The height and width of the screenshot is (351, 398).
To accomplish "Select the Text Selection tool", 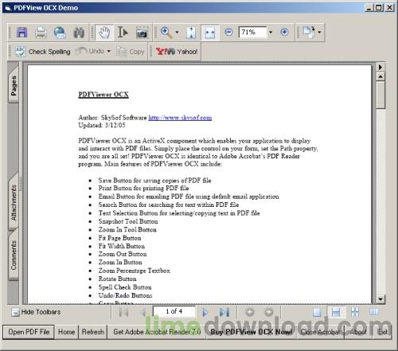I will (123, 33).
